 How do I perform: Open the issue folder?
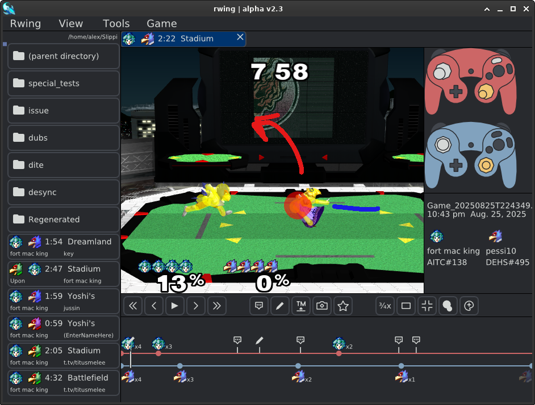64,111
